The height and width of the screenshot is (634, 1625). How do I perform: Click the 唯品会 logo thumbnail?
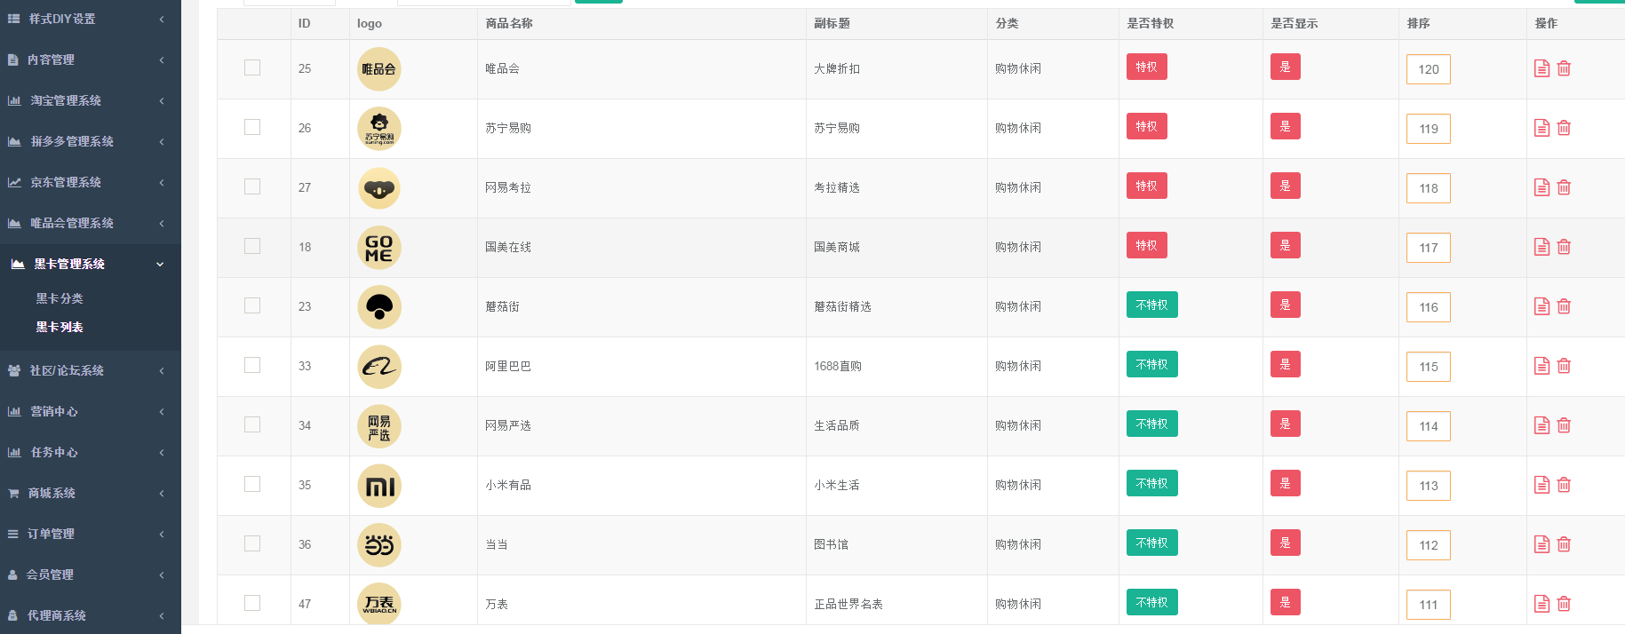(x=379, y=69)
